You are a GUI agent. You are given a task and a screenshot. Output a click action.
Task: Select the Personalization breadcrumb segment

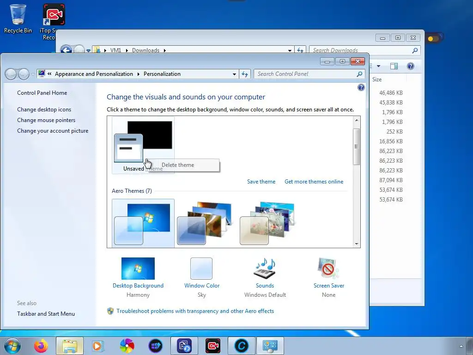click(x=162, y=74)
